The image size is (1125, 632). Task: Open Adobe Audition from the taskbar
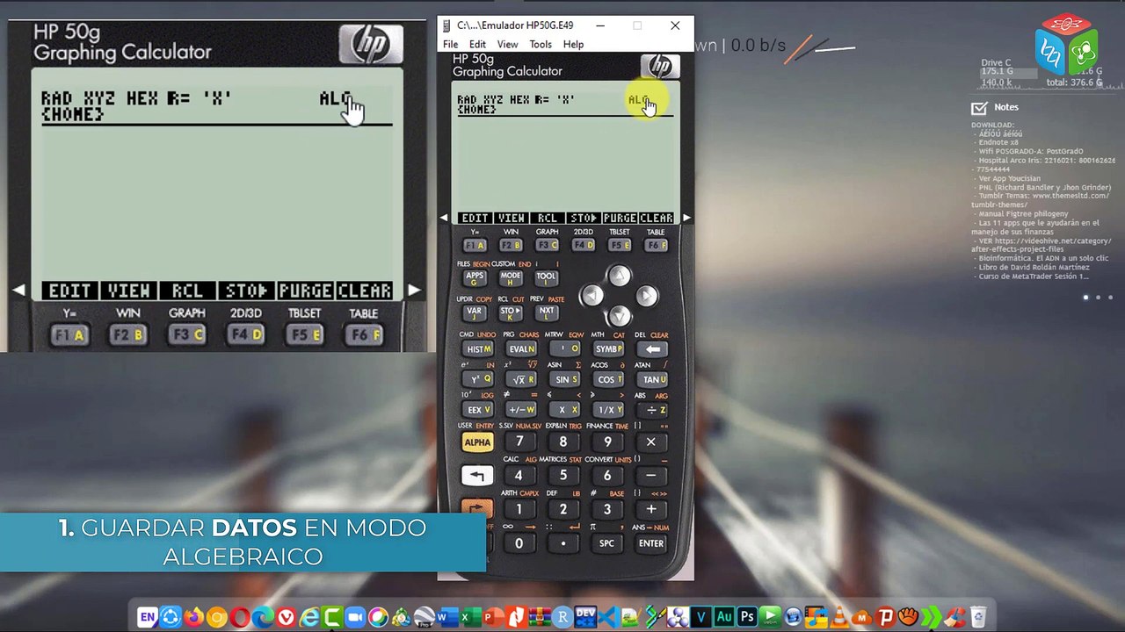click(x=724, y=617)
